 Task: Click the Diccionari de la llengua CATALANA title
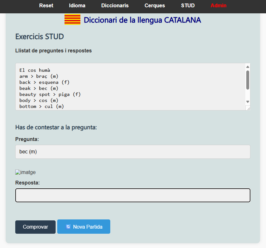pos(142,20)
